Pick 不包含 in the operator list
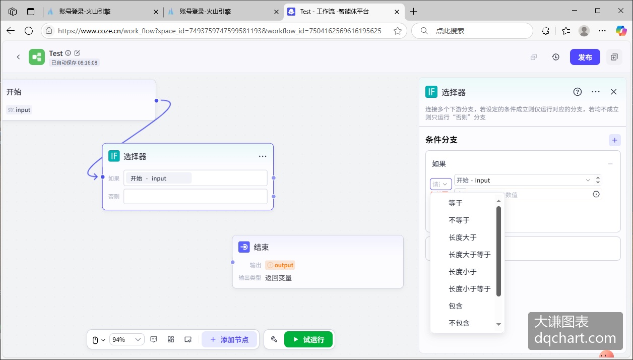The width and height of the screenshot is (633, 360). click(459, 323)
